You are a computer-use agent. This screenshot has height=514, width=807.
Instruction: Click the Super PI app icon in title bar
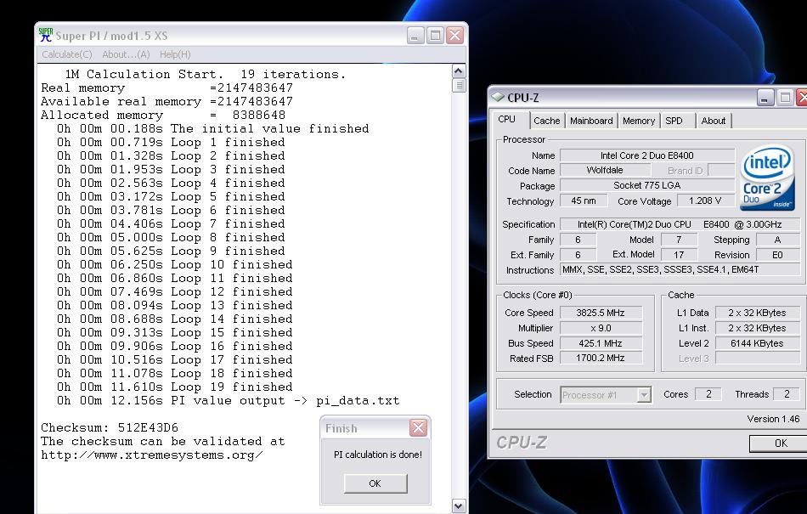click(45, 35)
